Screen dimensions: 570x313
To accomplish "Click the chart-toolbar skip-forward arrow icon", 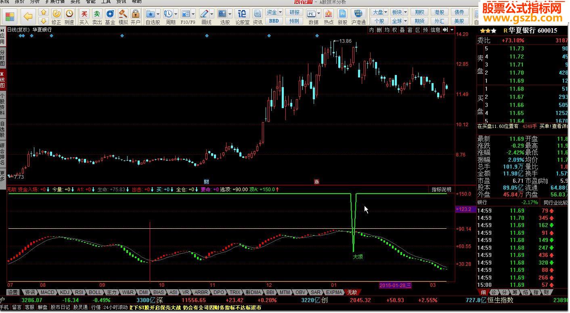I will pos(445,30).
